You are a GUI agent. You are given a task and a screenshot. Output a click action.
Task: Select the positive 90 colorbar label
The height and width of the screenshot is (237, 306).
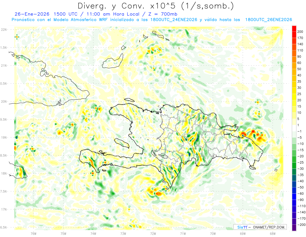299,57
